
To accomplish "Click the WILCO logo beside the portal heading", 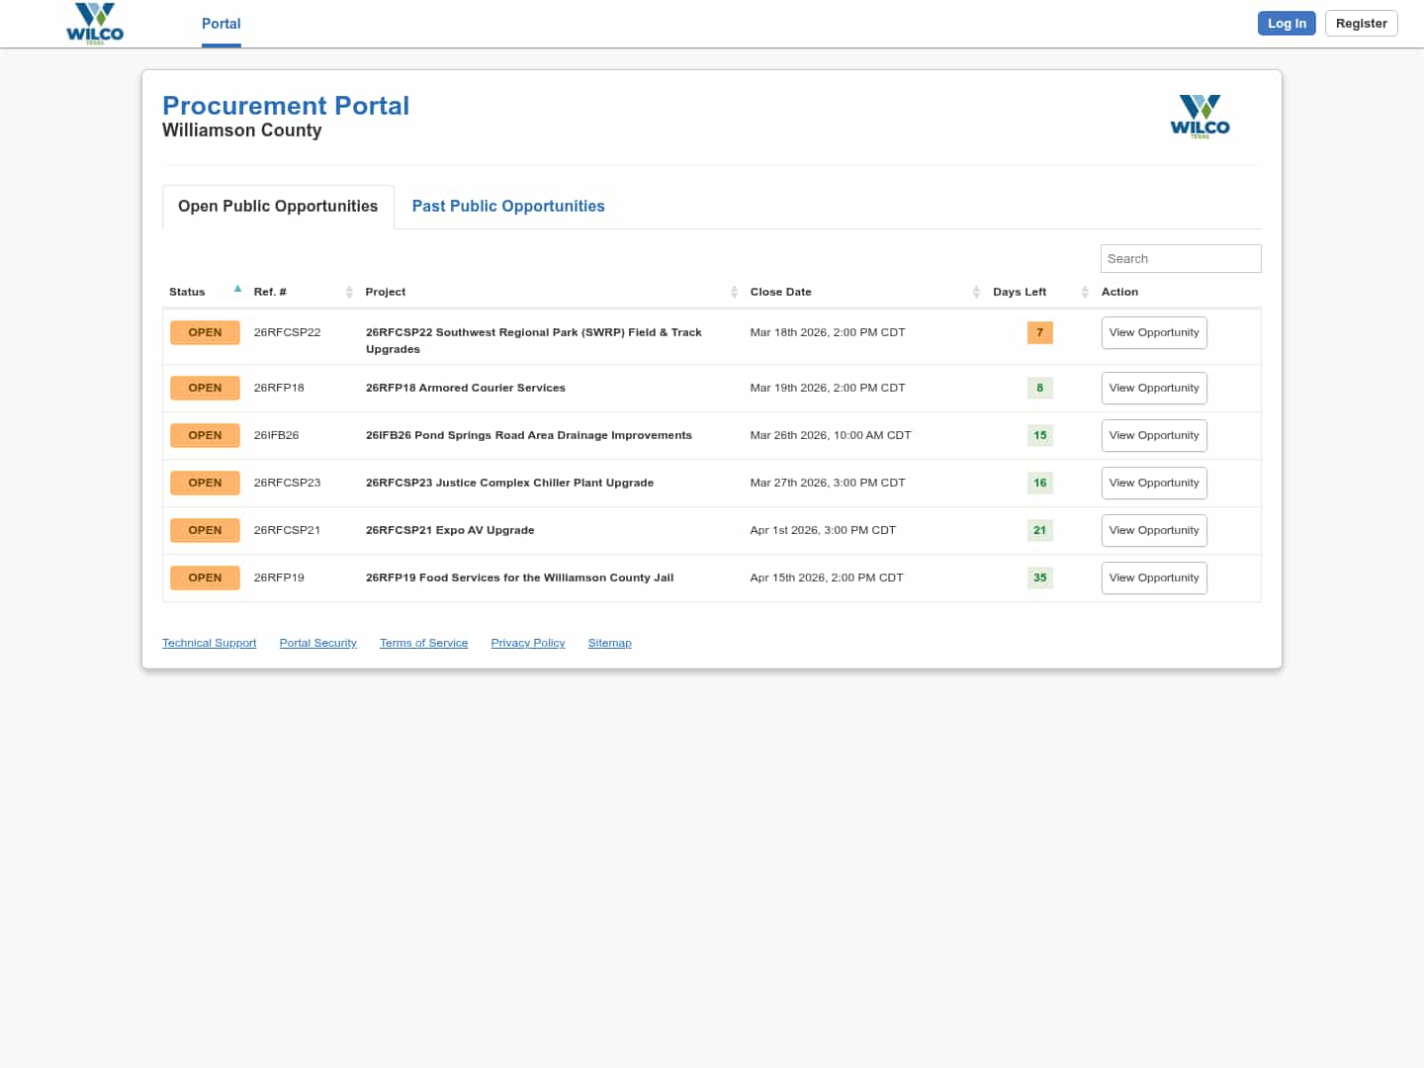I will [1200, 117].
